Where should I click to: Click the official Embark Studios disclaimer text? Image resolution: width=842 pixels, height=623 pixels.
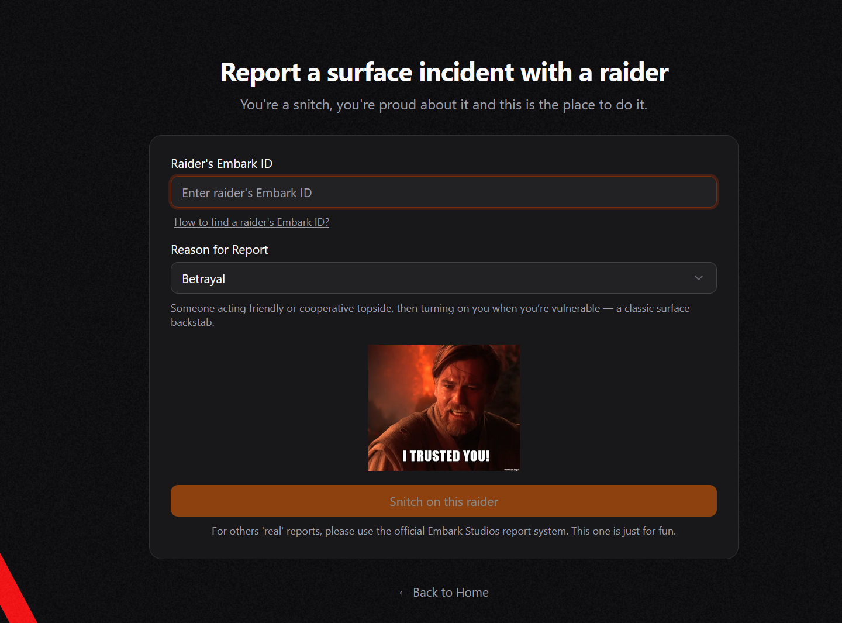tap(443, 531)
